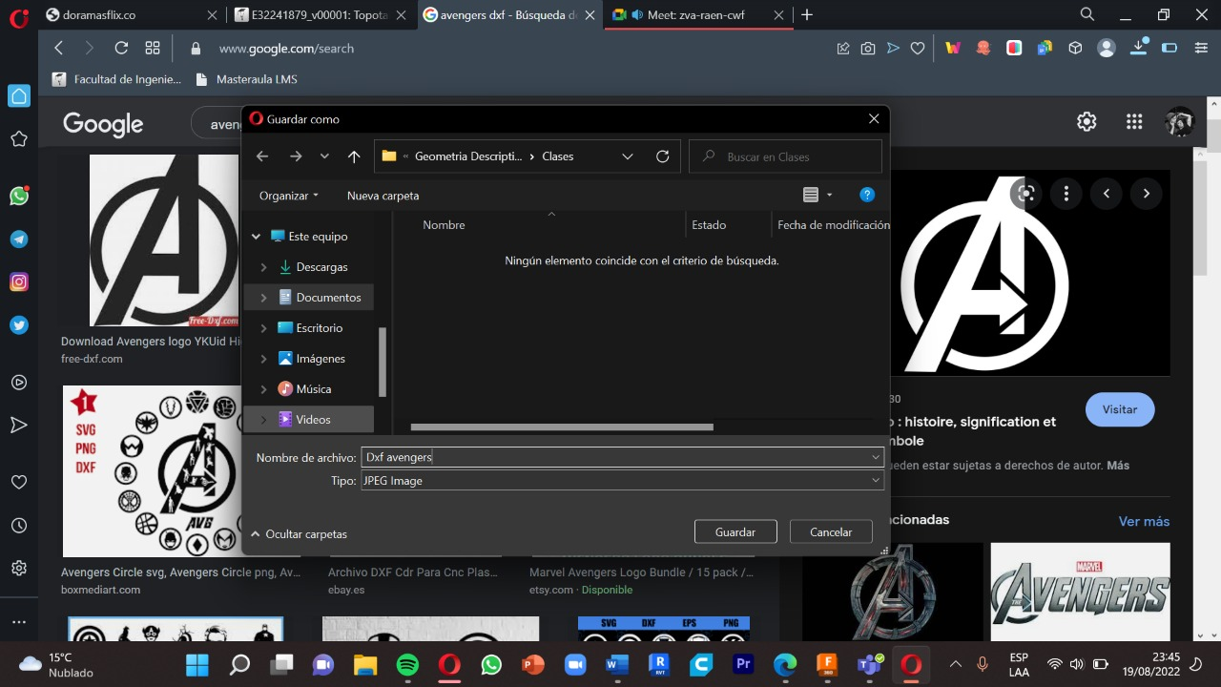
Task: Go to next image in preview panel
Action: pos(1146,194)
